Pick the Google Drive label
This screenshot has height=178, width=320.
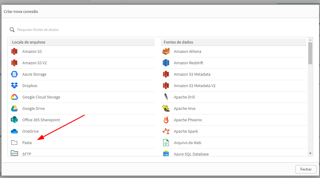click(34, 109)
